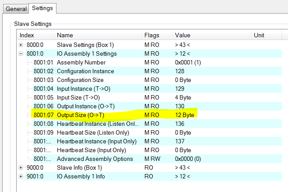Click the M RW flag of Advanced Assembly Options

coord(152,159)
